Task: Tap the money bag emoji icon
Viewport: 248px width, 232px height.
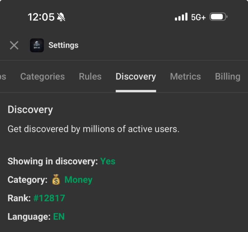Action: (56, 180)
